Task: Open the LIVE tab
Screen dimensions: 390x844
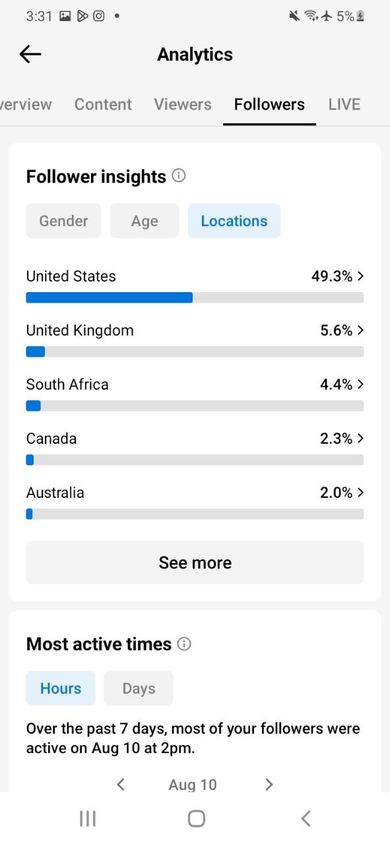Action: click(x=344, y=104)
